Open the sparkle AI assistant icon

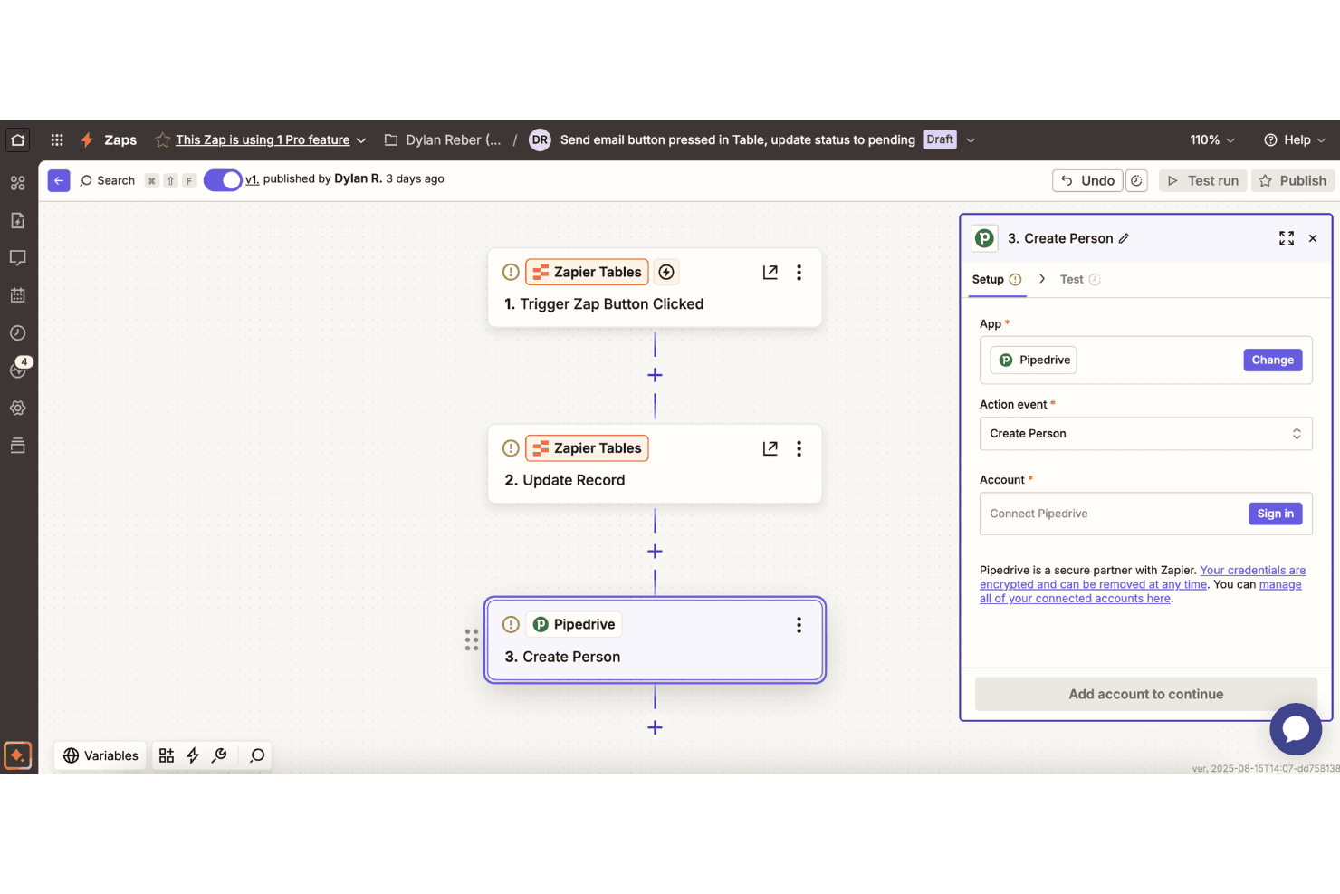[18, 755]
